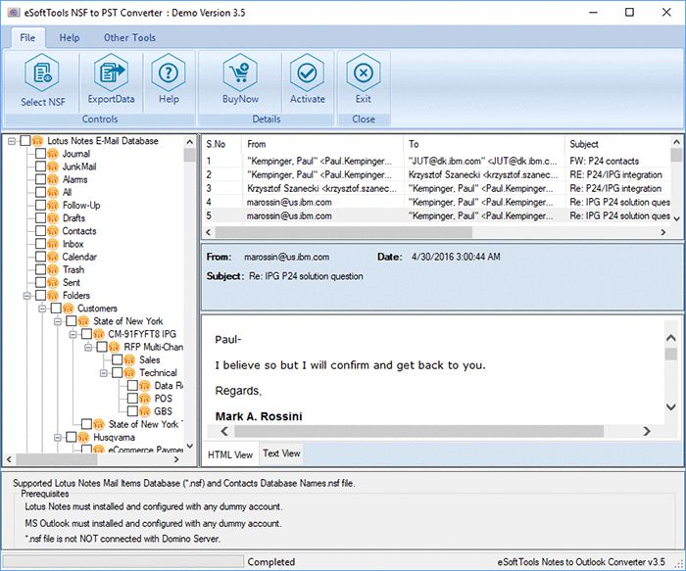Switch to Text View tab
686x571 pixels.
click(x=281, y=453)
